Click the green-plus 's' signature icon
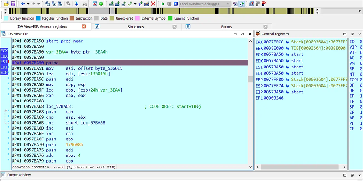Screen dimensions: 363x181 coord(130,4)
